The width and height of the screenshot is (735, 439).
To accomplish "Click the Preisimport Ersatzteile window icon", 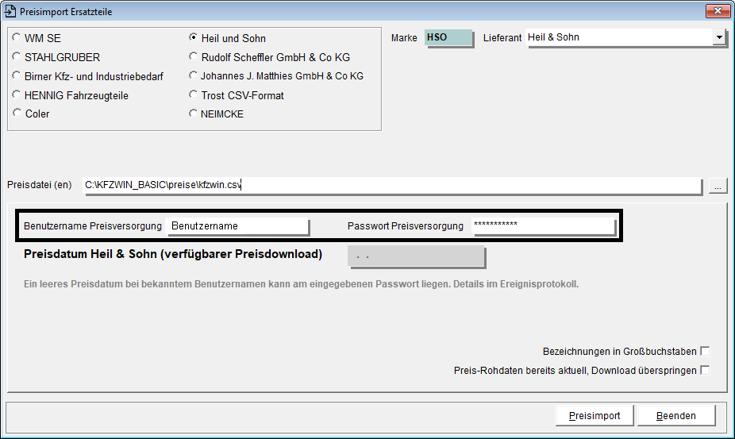I will tap(10, 11).
